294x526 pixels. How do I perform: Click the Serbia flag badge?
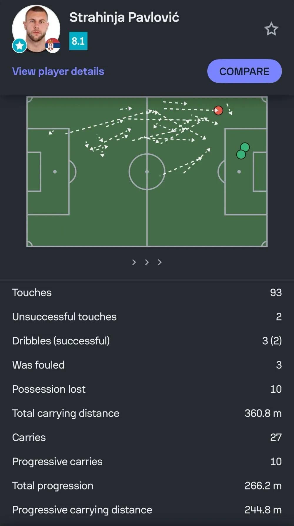(x=53, y=45)
